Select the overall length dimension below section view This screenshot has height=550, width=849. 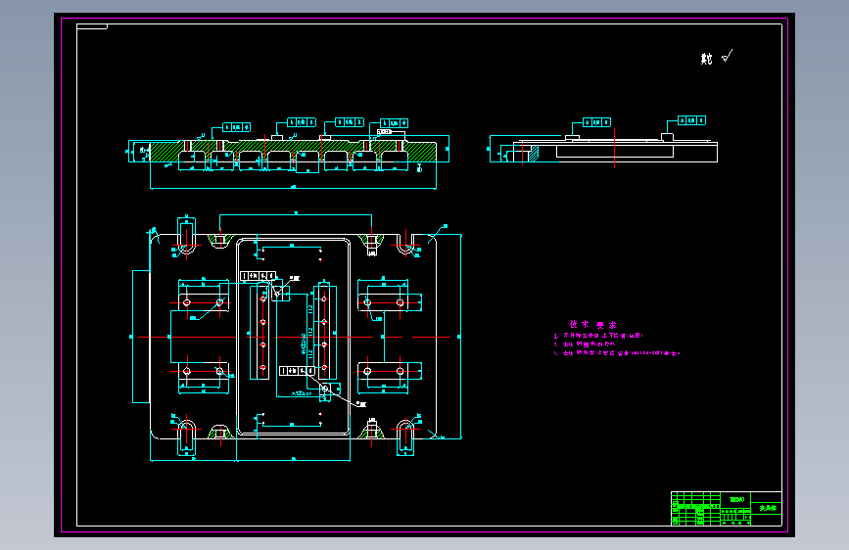pos(293,188)
